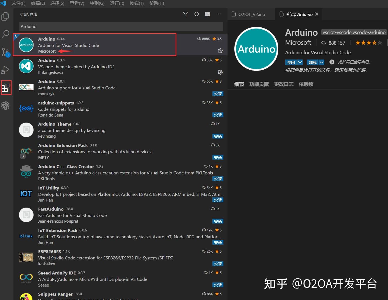Refresh the extensions list
The height and width of the screenshot is (300, 388).
[x=196, y=14]
